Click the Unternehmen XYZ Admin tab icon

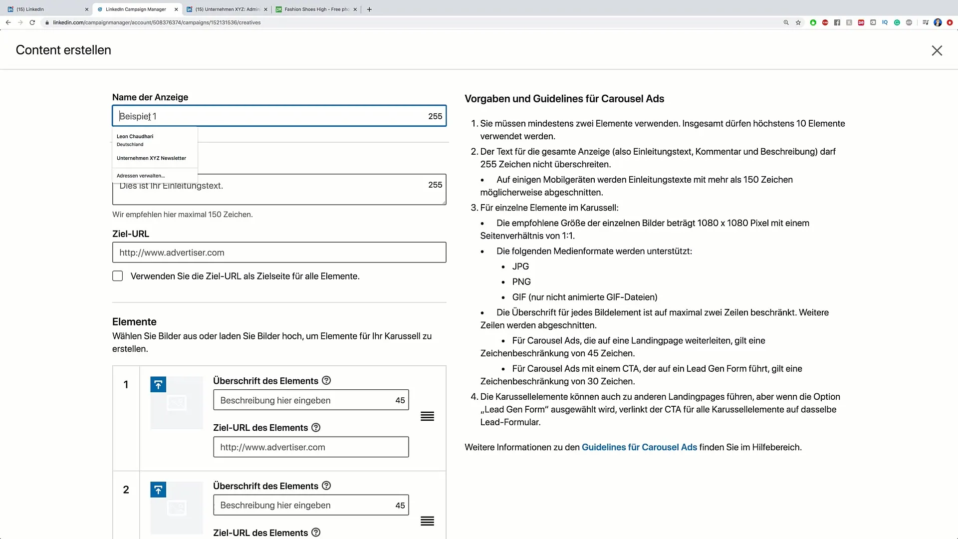point(190,8)
